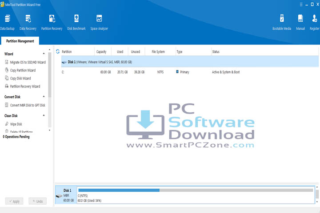The image size is (320, 213).
Task: Open the Manual
Action: (x=300, y=23)
